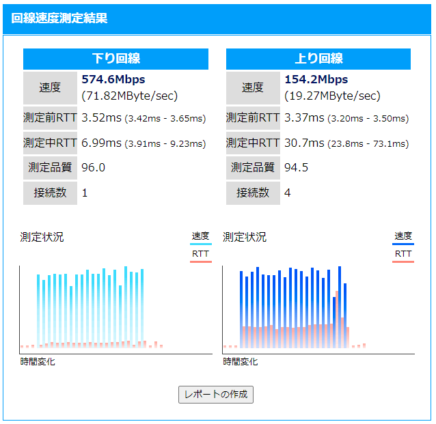Select the 上り回線 table header

318,59
